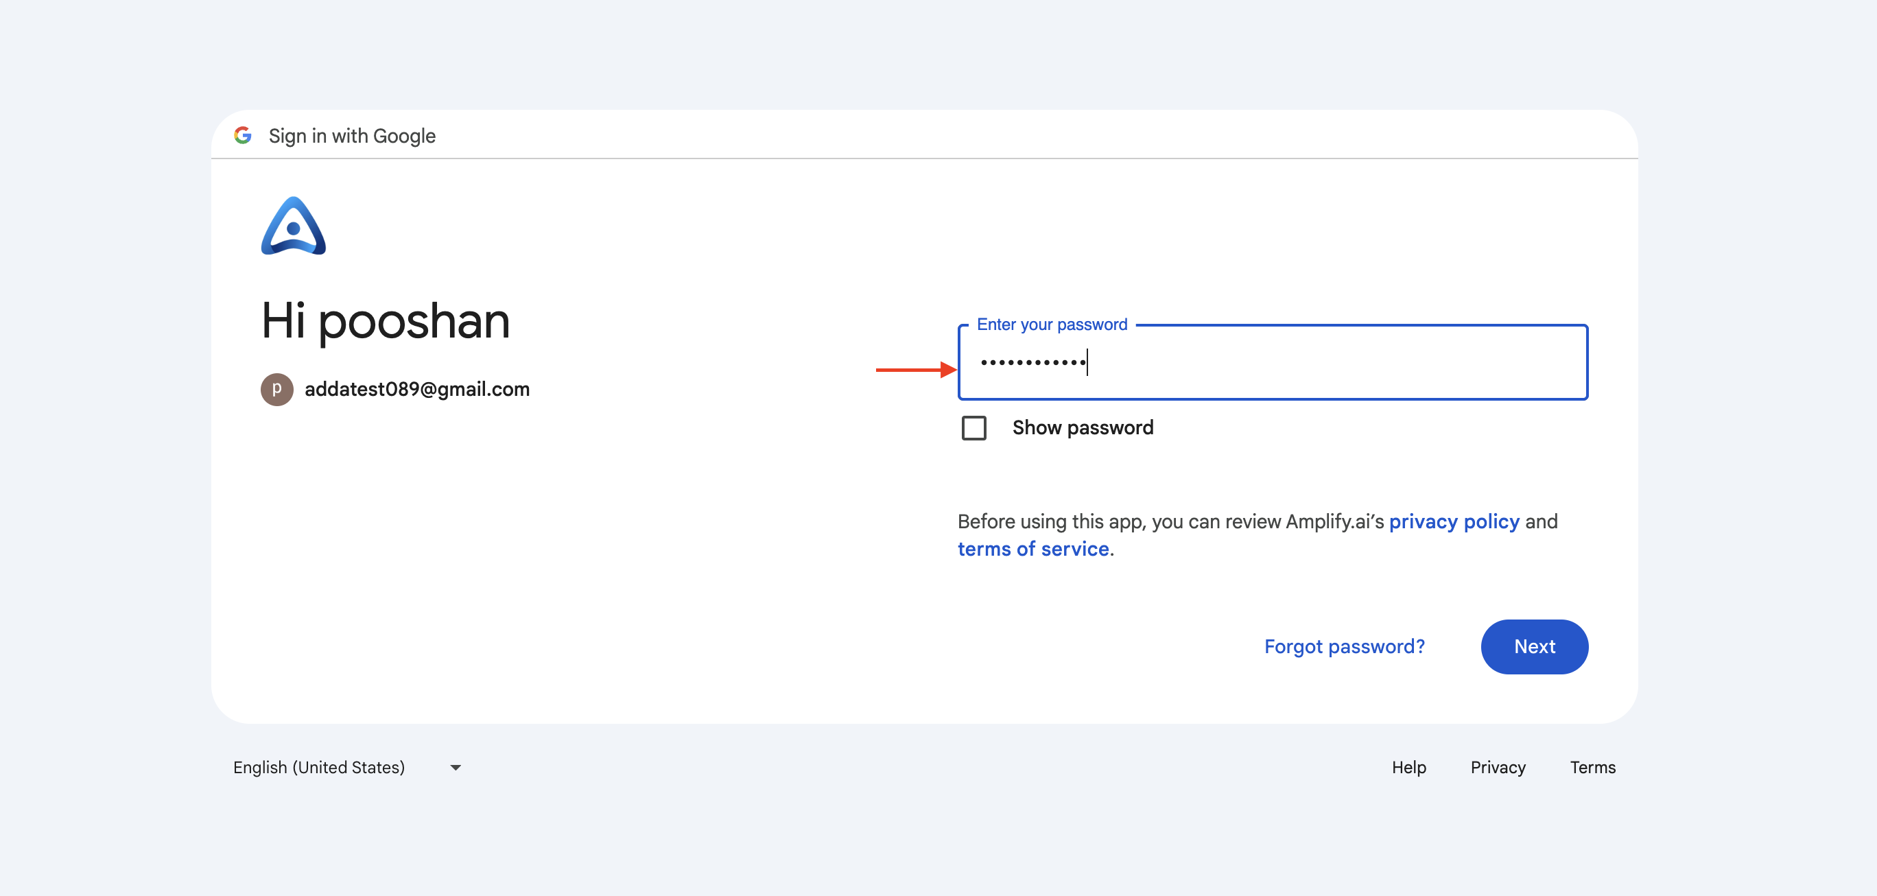Open the terms of service link

tap(1033, 549)
